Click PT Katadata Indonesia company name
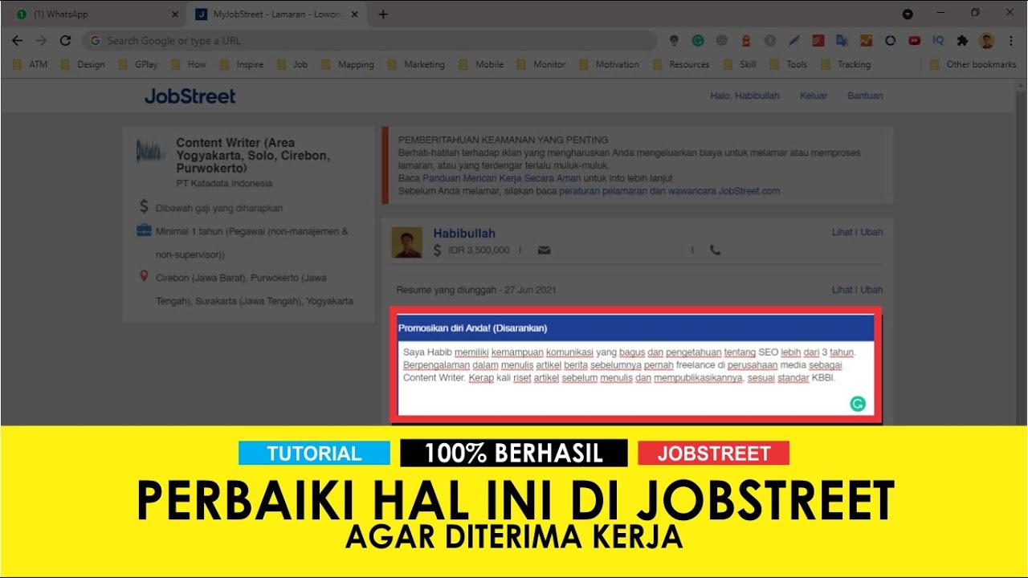Screen dimensions: 1028x578 [224, 183]
